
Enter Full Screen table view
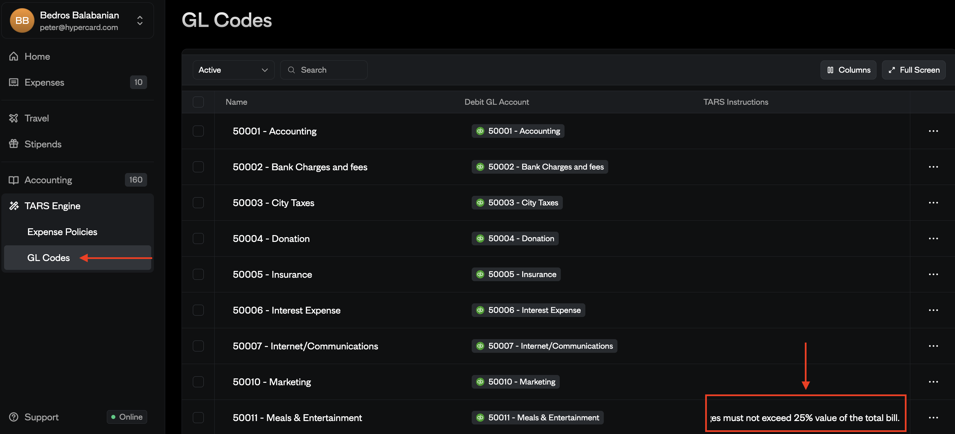(913, 70)
